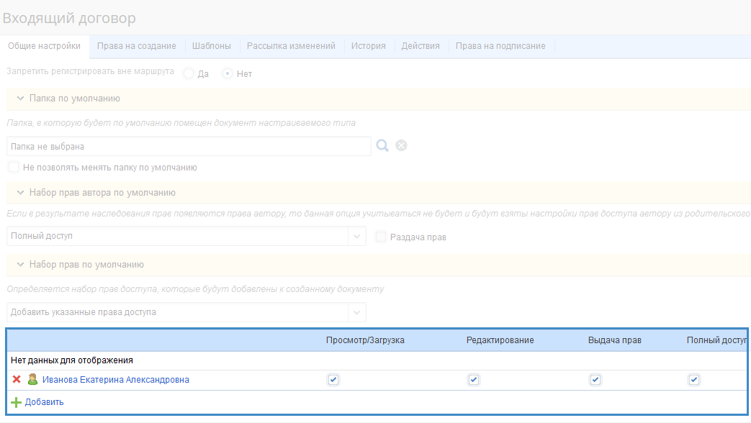
Task: Toggle Просмотр/Загрузка checkbox for Иванова
Action: [333, 380]
